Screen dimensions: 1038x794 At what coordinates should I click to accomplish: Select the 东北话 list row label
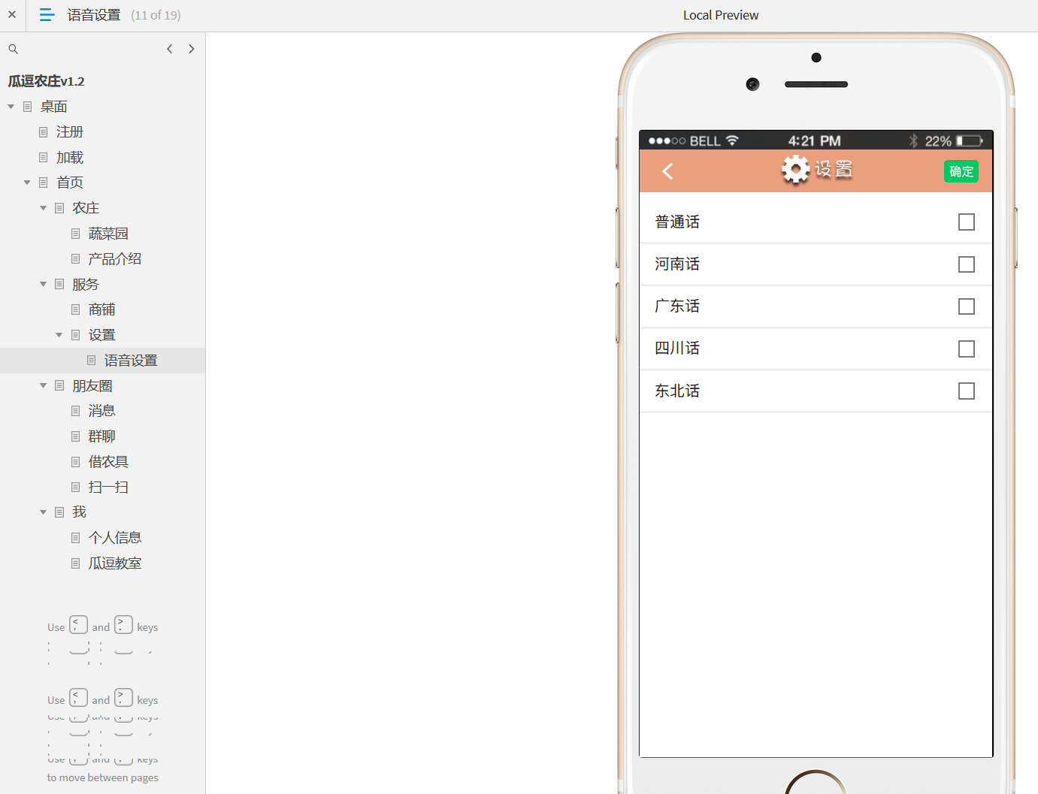[677, 391]
